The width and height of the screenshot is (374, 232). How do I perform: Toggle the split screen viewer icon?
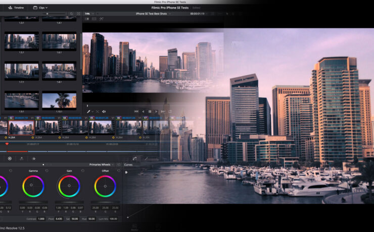(x=94, y=19)
